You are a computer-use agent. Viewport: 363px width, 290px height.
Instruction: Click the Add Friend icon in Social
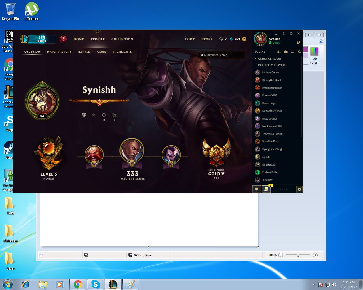pyautogui.click(x=279, y=52)
